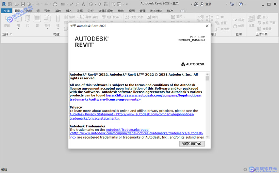The width and height of the screenshot is (279, 173).
Task: Open the undo history dropdown arrow
Action: click(42, 4)
